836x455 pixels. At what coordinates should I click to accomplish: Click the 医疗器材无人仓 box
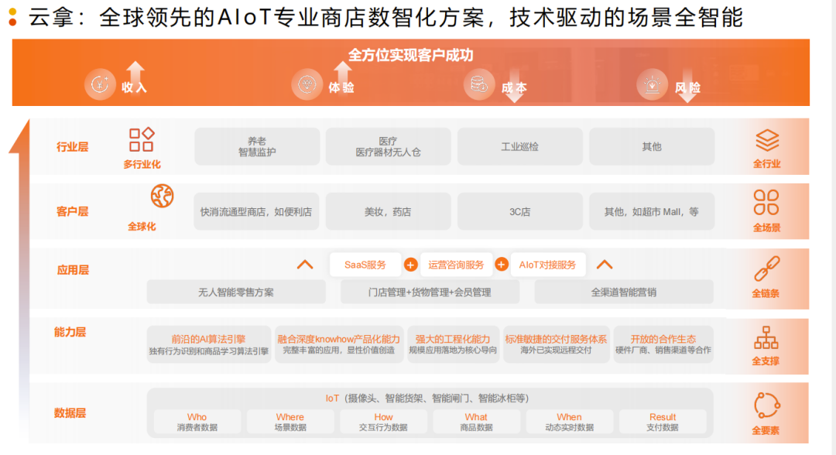pos(388,146)
